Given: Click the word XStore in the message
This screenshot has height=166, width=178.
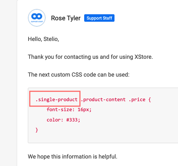Looking at the screenshot, I should [x=143, y=57].
